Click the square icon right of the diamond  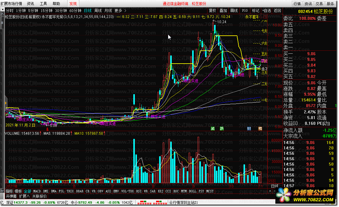tap(265, 17)
